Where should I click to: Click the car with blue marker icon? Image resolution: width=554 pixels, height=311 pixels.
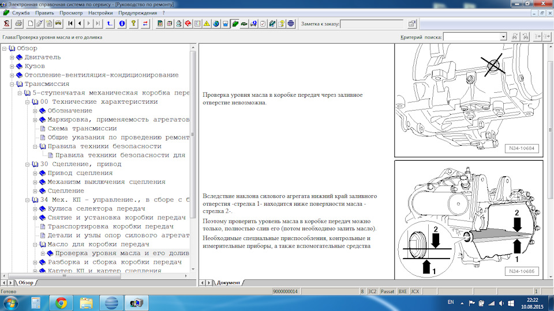(253, 24)
